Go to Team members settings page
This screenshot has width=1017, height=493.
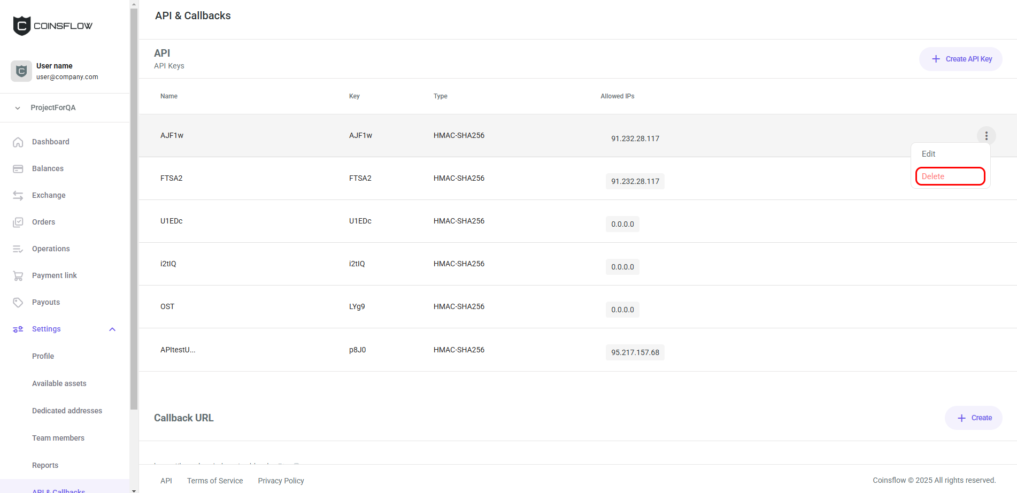tap(58, 438)
